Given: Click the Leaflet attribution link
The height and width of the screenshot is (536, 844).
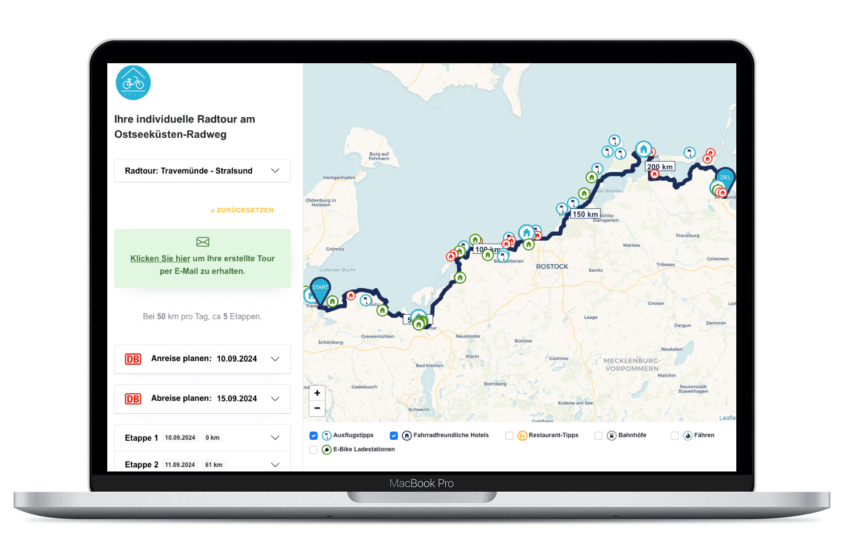Looking at the screenshot, I should click(728, 418).
